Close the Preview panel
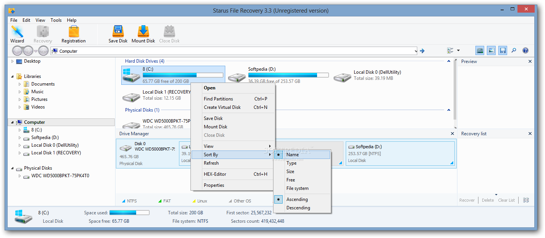 (x=530, y=62)
